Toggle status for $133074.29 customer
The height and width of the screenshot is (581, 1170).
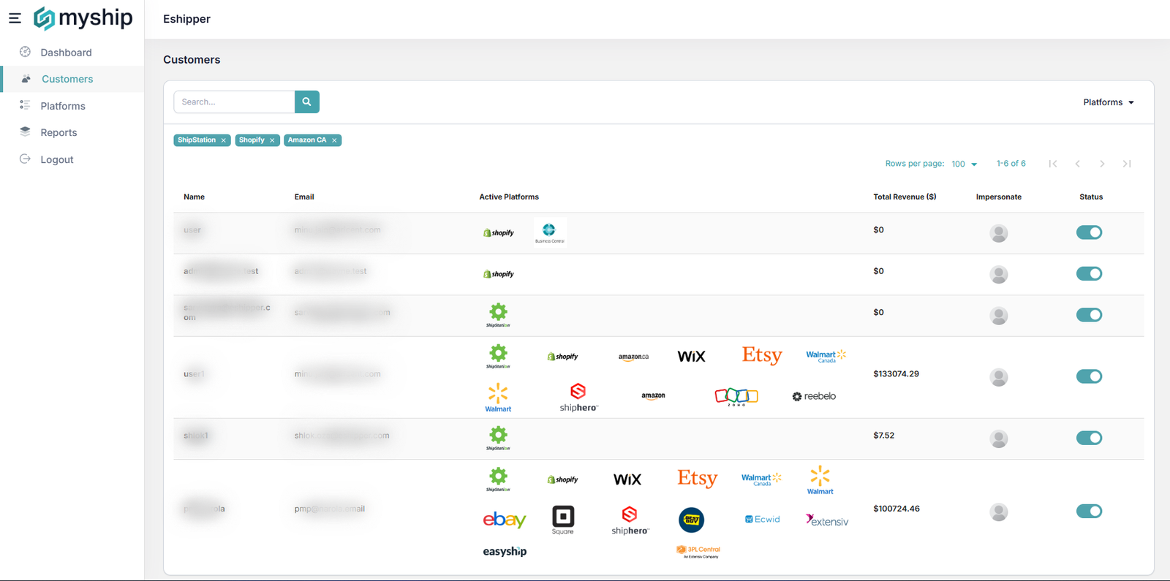point(1089,376)
